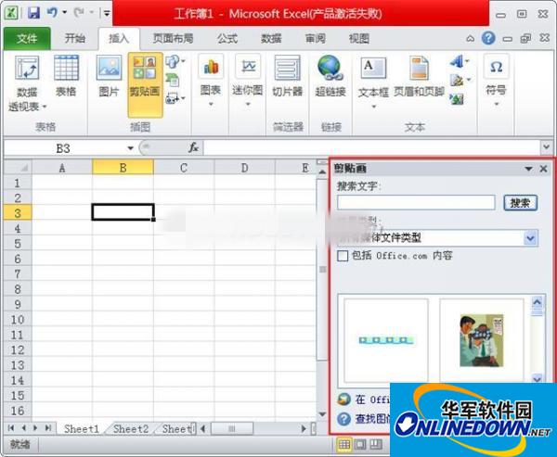Click the Sparklines (迷你图) icon
Screen dimensions: 557x457
248,67
